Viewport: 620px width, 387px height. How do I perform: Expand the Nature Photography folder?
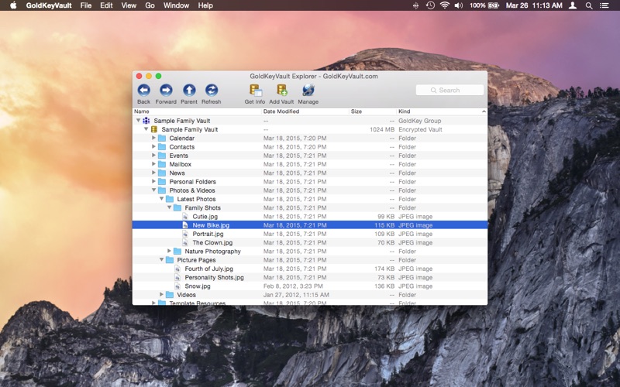click(x=169, y=251)
